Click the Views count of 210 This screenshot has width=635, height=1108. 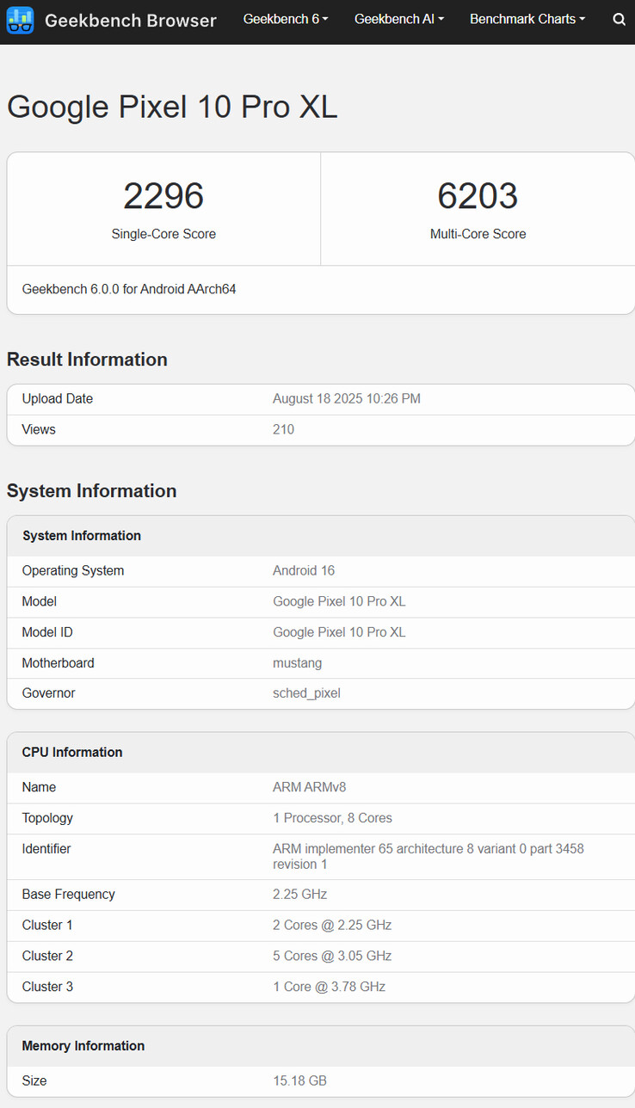point(283,429)
